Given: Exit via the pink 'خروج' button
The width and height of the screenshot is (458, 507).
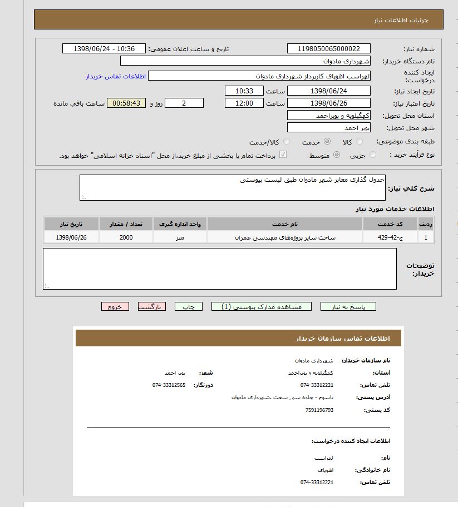Looking at the screenshot, I should click(x=115, y=306).
